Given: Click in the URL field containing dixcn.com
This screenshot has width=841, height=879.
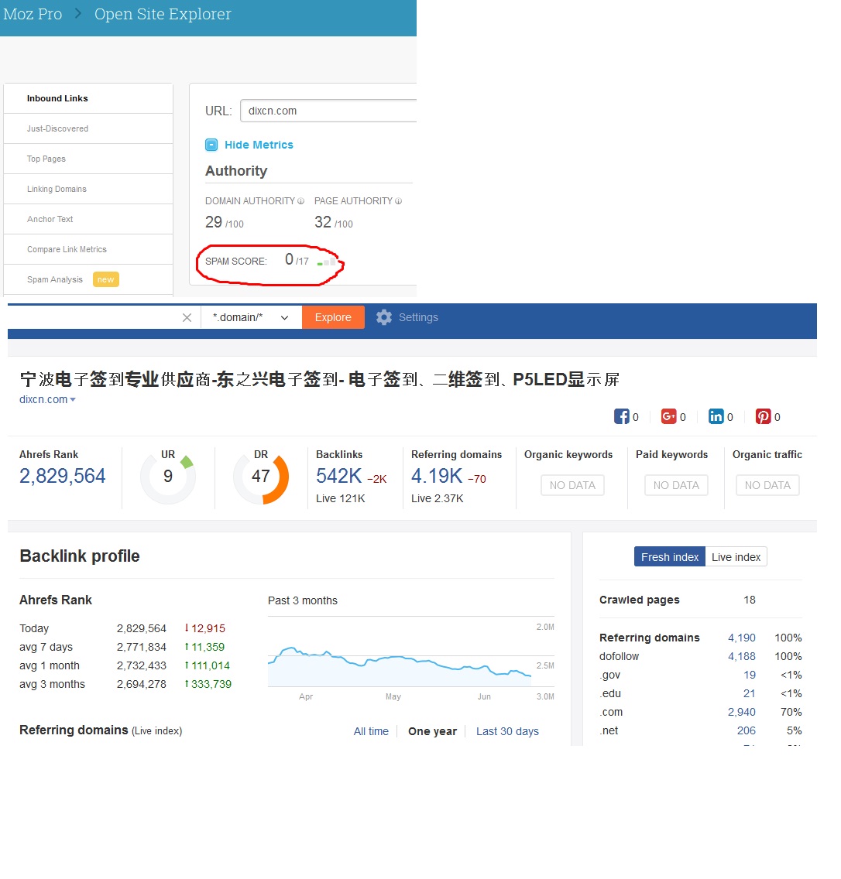Looking at the screenshot, I should pyautogui.click(x=329, y=111).
